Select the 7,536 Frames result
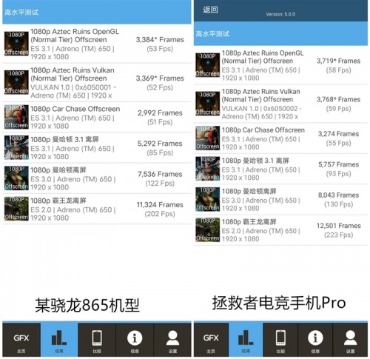This screenshot has width=370, height=359. (160, 174)
